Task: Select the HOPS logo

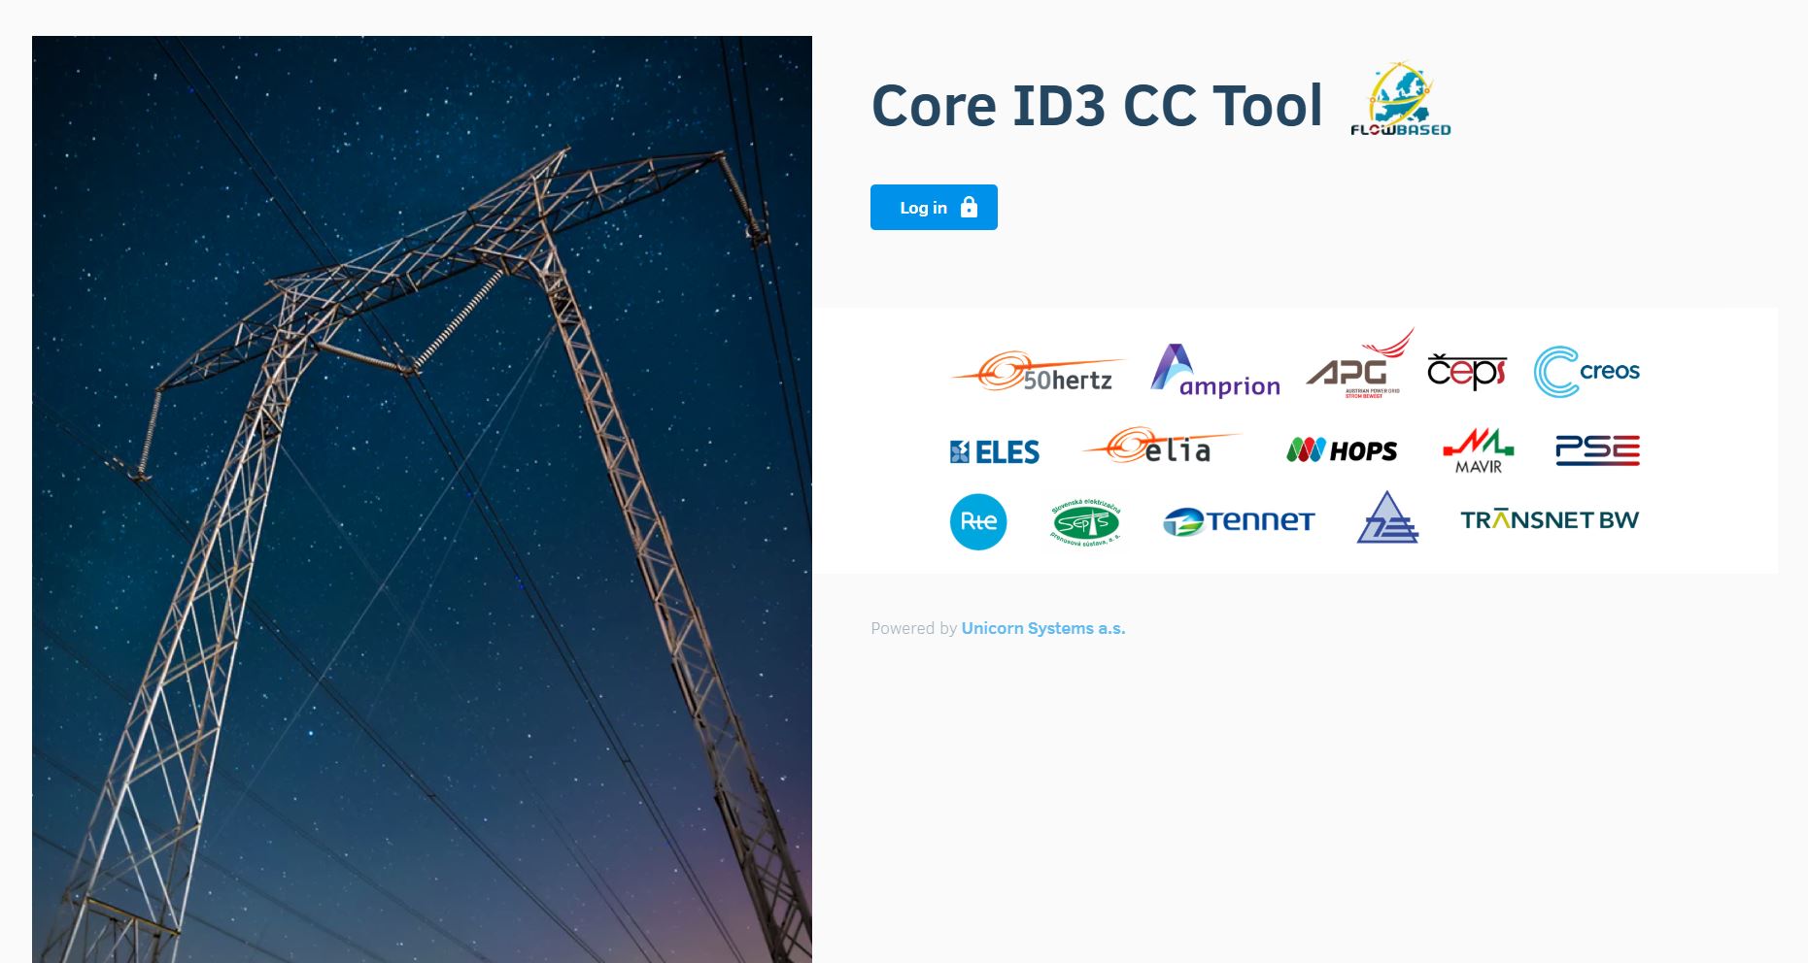Action: click(1342, 450)
